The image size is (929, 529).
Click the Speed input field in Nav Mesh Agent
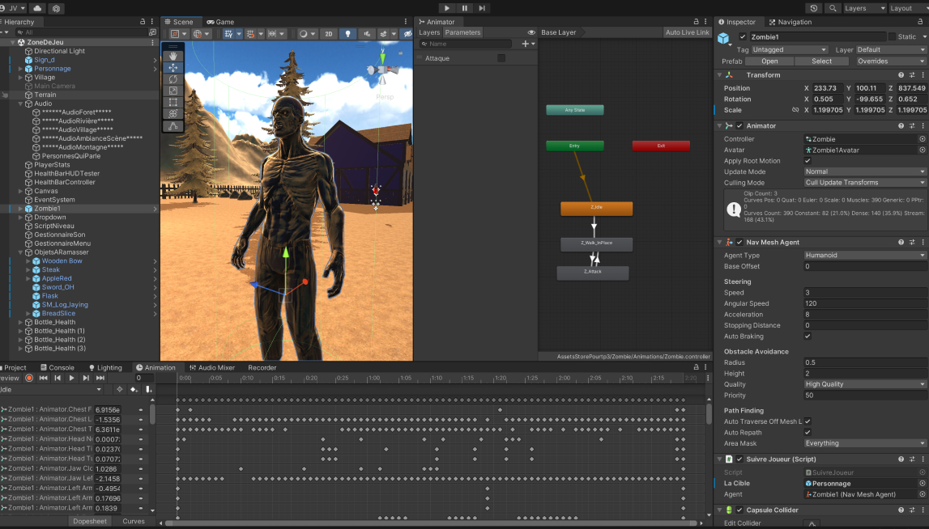pyautogui.click(x=864, y=293)
